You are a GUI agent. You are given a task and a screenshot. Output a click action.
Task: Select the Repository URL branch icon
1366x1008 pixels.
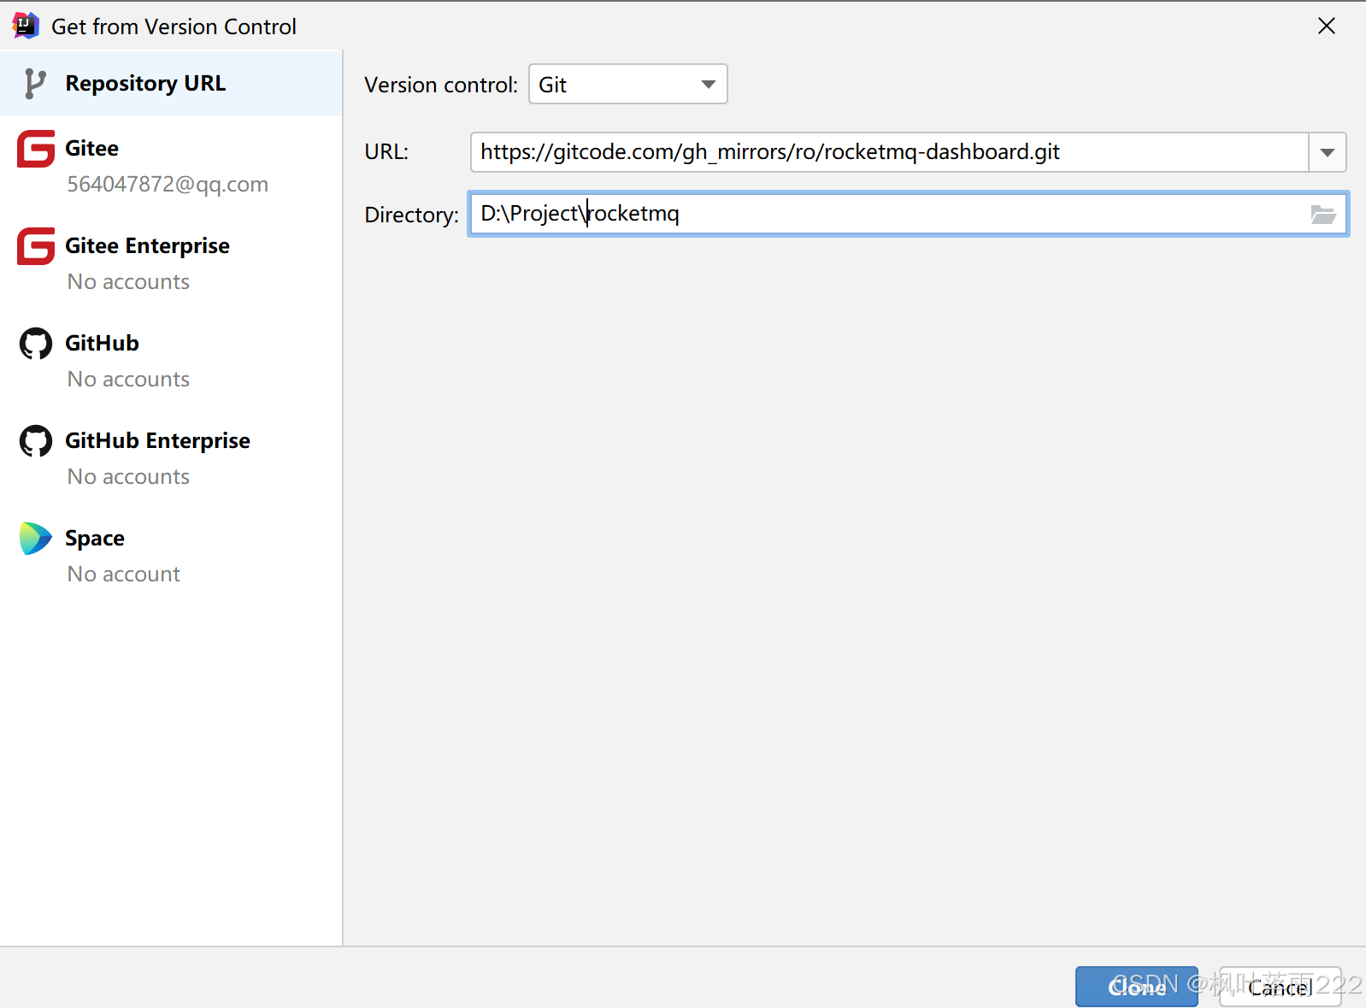34,84
